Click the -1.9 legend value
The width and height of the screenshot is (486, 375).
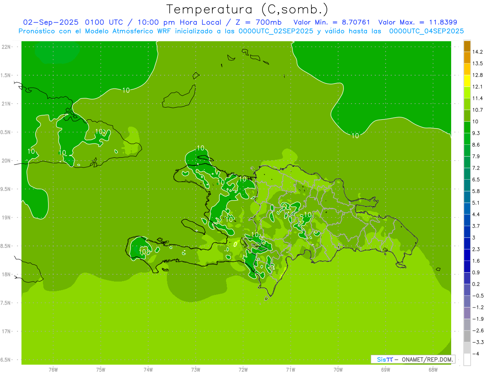(477, 319)
